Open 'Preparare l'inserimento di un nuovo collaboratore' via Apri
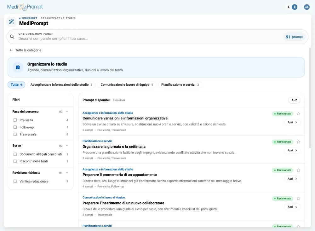 [292, 207]
